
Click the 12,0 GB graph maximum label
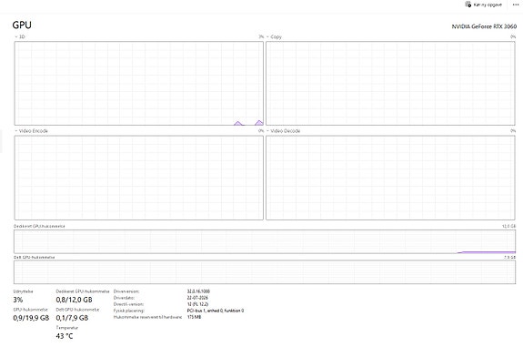[x=508, y=227]
